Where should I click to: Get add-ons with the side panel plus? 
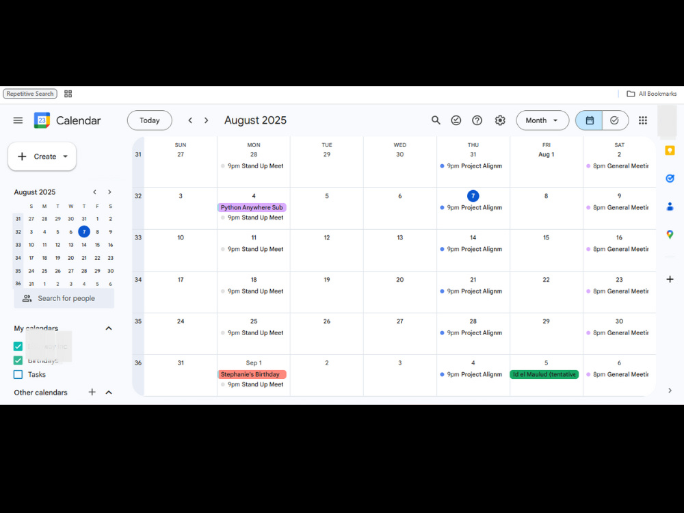[670, 279]
